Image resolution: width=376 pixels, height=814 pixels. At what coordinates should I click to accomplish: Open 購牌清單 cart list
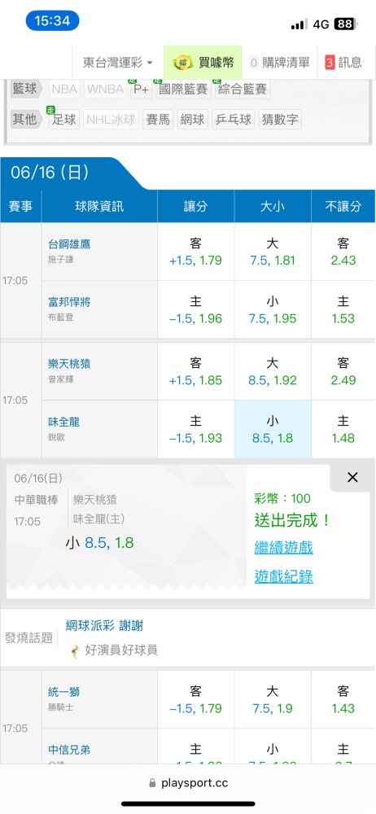279,63
